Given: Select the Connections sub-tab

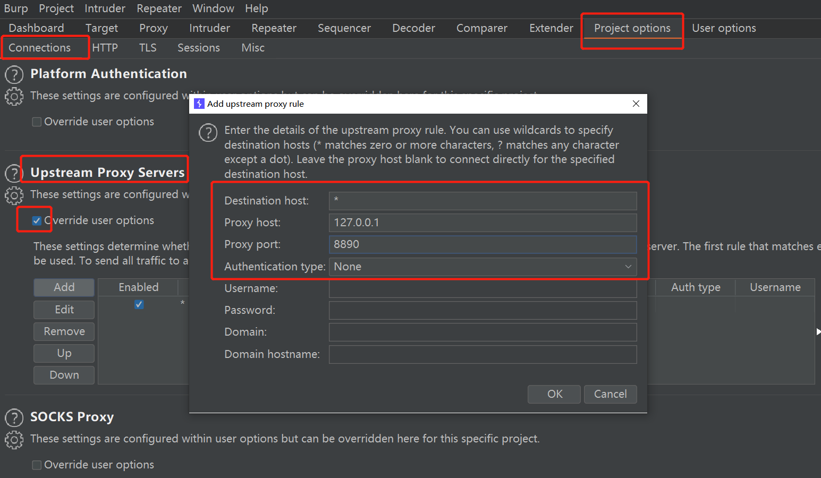Looking at the screenshot, I should 39,48.
